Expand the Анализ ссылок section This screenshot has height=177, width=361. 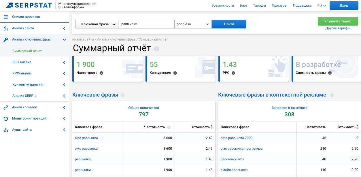point(64,107)
